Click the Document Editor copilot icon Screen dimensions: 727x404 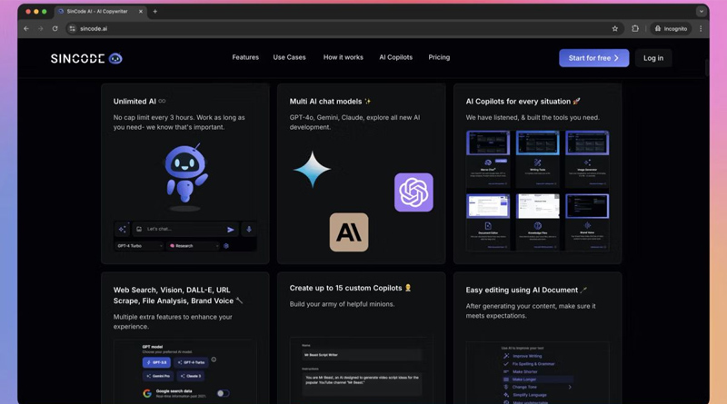488,226
